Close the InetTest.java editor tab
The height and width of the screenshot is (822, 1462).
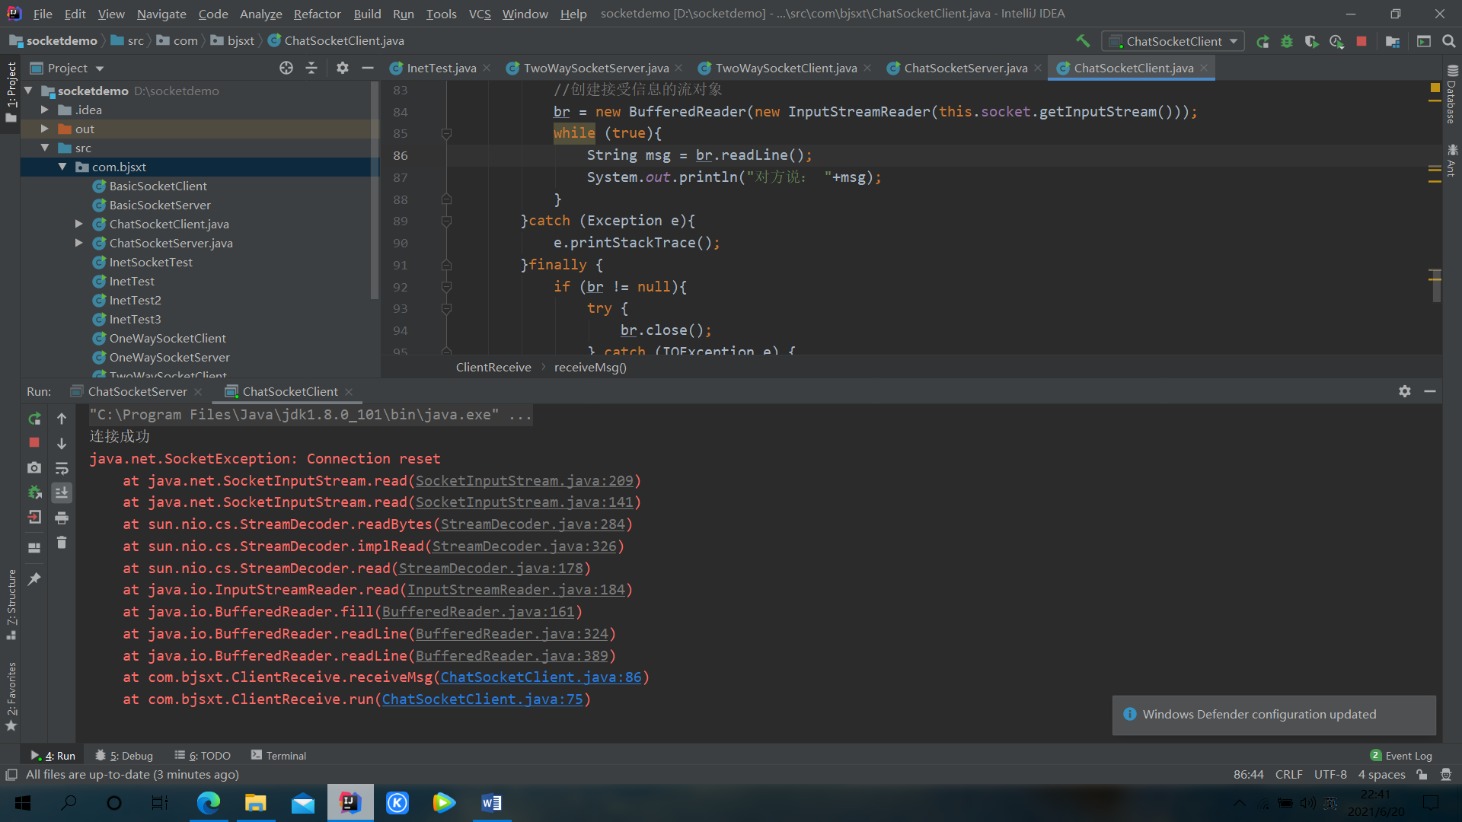pos(487,68)
